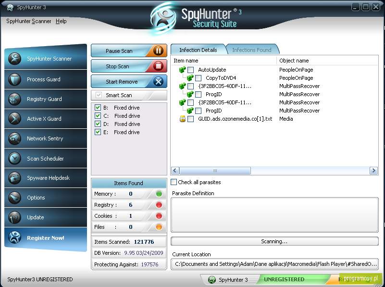Click the SpyHunter 3 status bar icon
Image resolution: width=385 pixels, height=287 pixels.
212,279
